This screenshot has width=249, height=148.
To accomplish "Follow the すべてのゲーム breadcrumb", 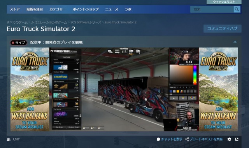I will point(17,22).
